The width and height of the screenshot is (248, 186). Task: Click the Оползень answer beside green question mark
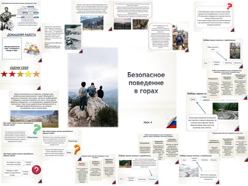(x=33, y=137)
